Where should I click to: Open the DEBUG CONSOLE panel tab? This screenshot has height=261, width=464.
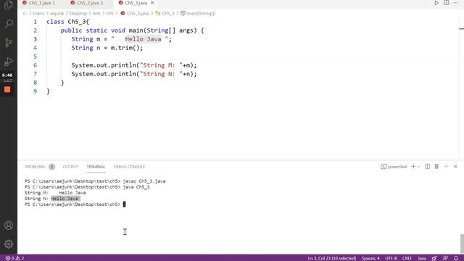(x=129, y=167)
